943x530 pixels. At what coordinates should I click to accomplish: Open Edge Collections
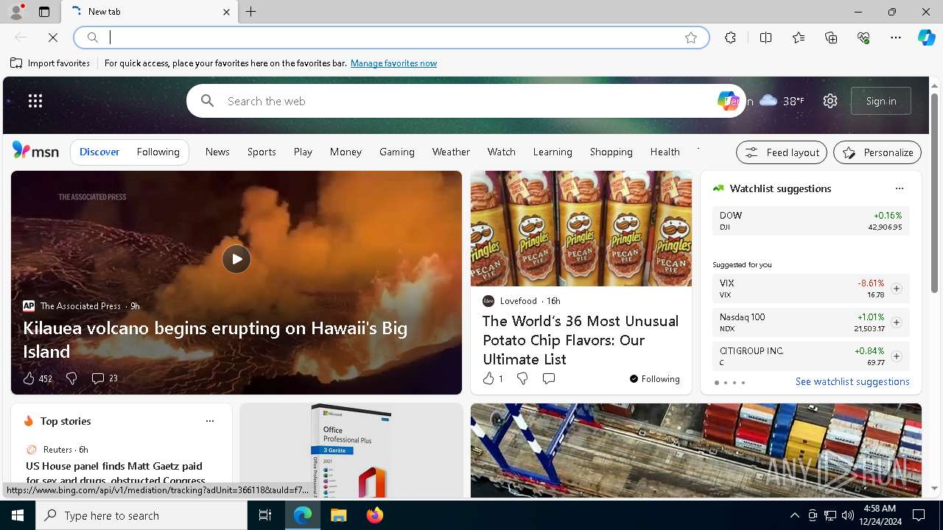point(831,38)
